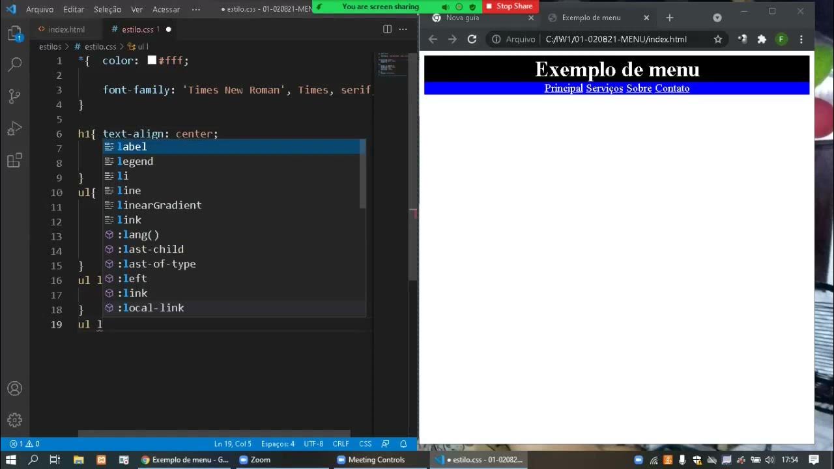This screenshot has height=469, width=834.
Task: Click the feedback icon in status bar
Action: [385, 444]
